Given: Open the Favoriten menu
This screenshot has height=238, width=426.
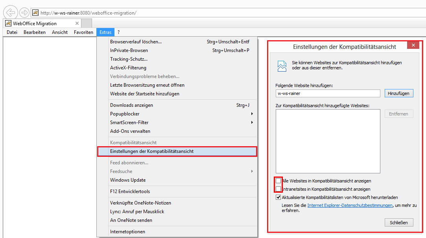Looking at the screenshot, I should click(83, 32).
